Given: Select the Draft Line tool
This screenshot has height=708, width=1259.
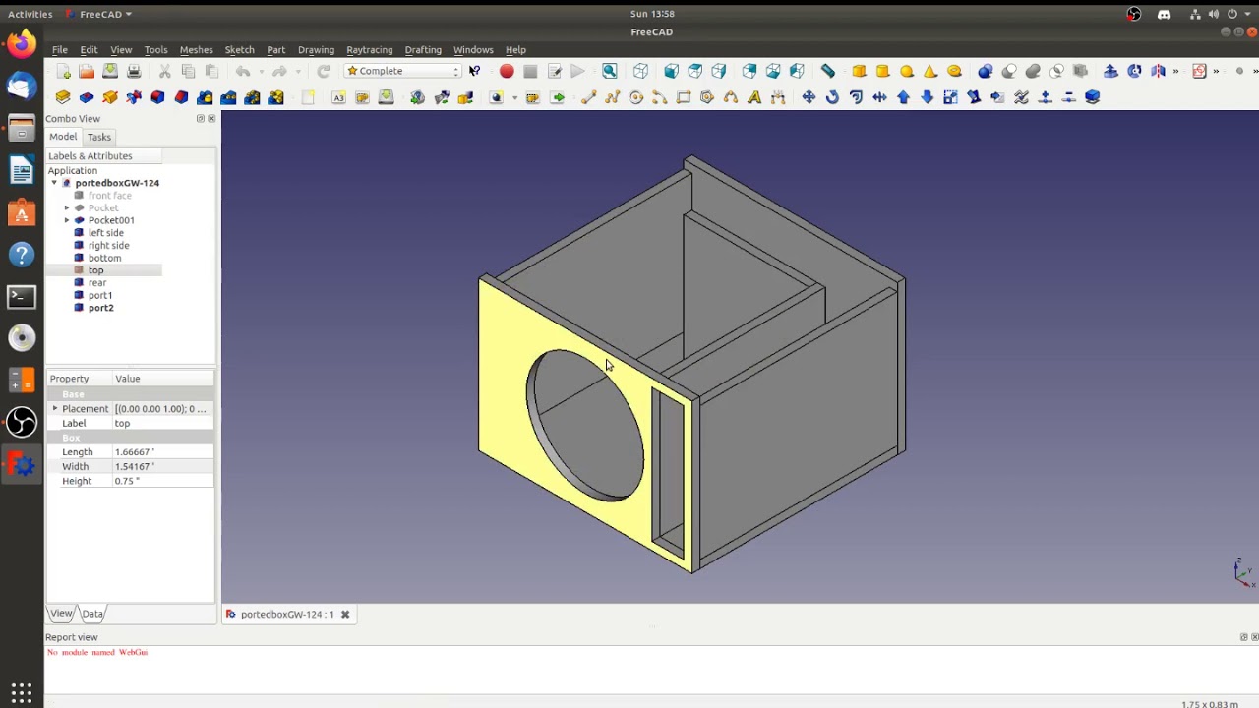Looking at the screenshot, I should [588, 97].
